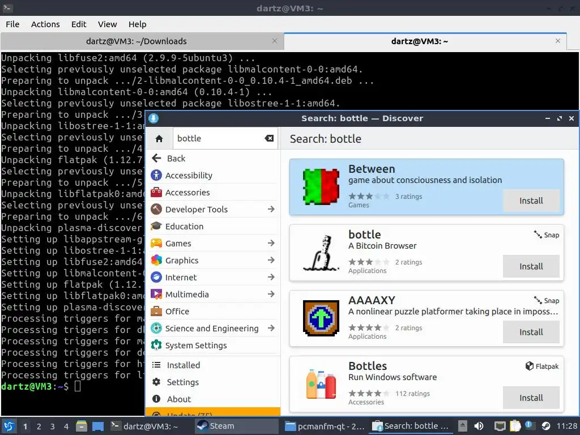Image resolution: width=580 pixels, height=435 pixels.
Task: Click the network monitor tray icon
Action: click(x=500, y=426)
